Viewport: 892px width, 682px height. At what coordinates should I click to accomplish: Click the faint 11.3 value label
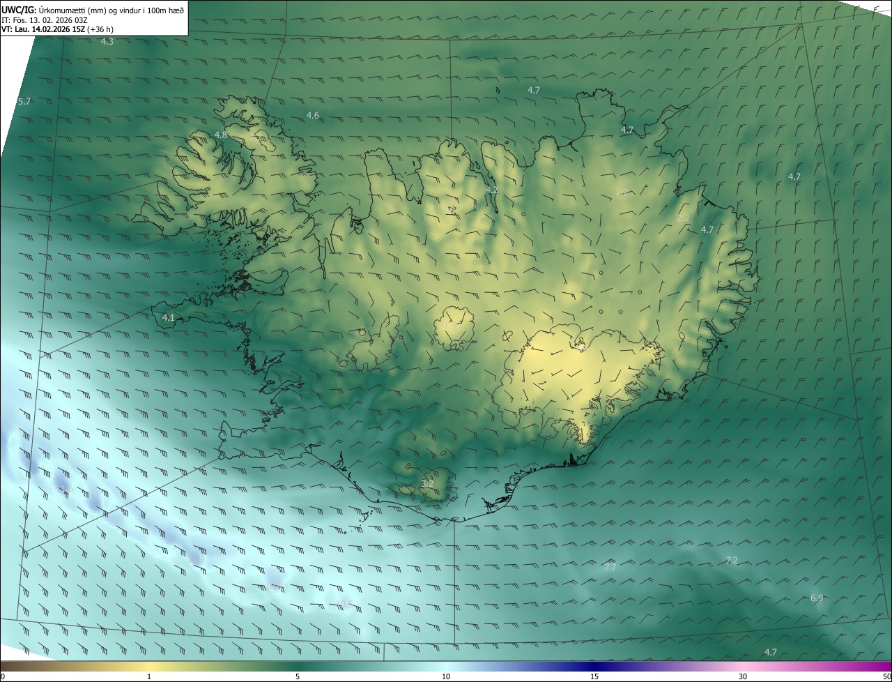point(197,559)
